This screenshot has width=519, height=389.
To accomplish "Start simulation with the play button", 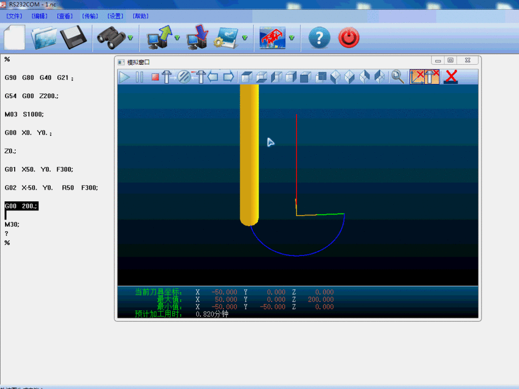I will pos(125,77).
